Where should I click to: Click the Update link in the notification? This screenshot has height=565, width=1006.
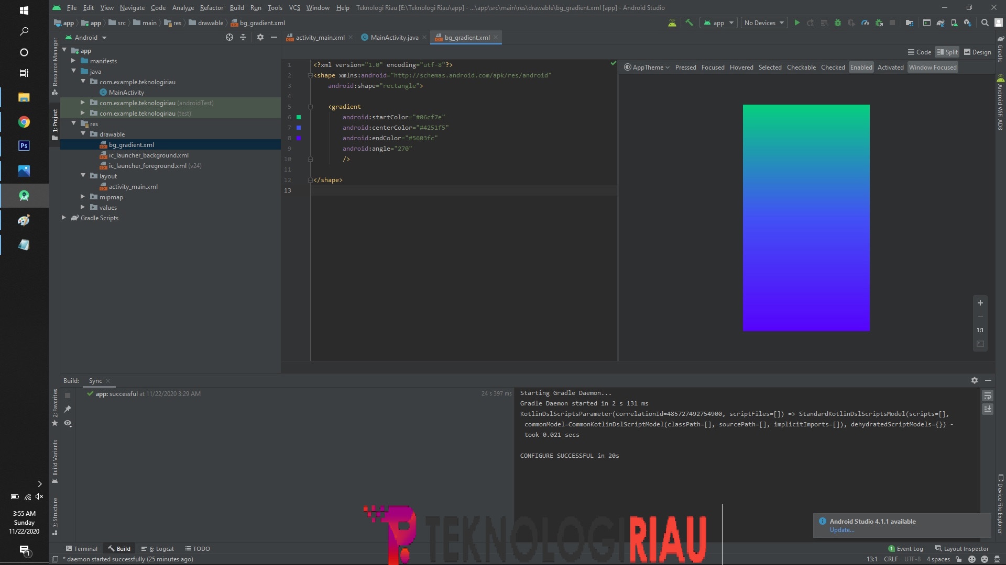pos(841,530)
